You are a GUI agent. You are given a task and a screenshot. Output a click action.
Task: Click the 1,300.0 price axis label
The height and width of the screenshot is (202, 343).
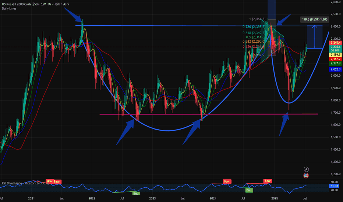(335, 162)
